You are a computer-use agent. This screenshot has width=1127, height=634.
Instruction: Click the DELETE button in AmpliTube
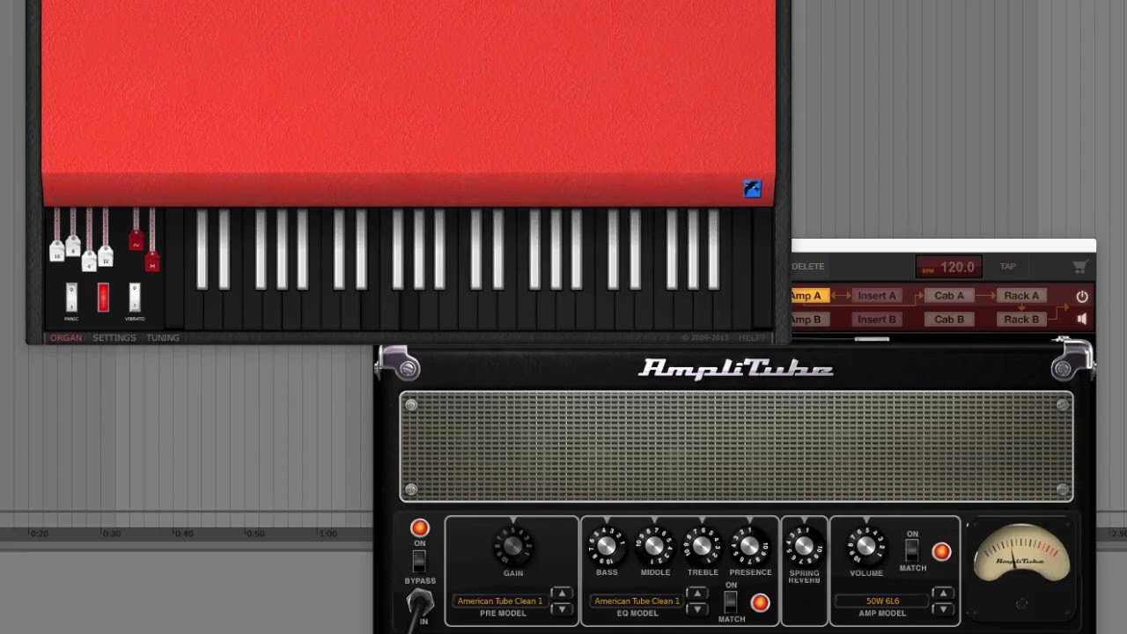click(808, 267)
